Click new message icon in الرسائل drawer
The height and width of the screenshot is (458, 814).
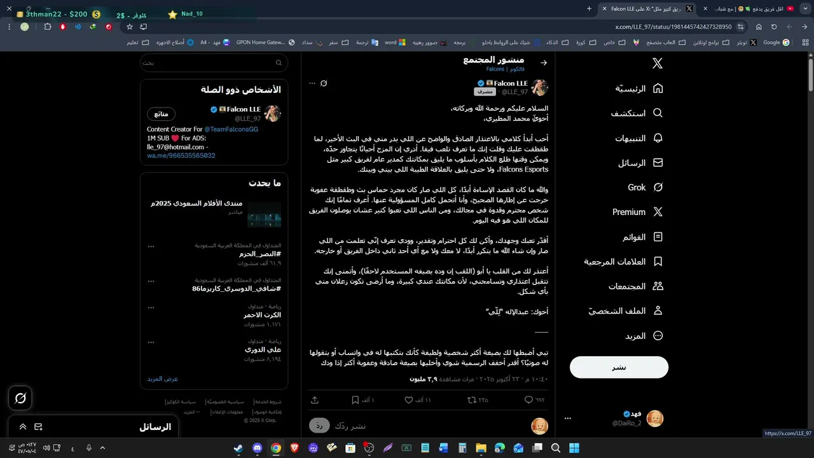pyautogui.click(x=38, y=427)
